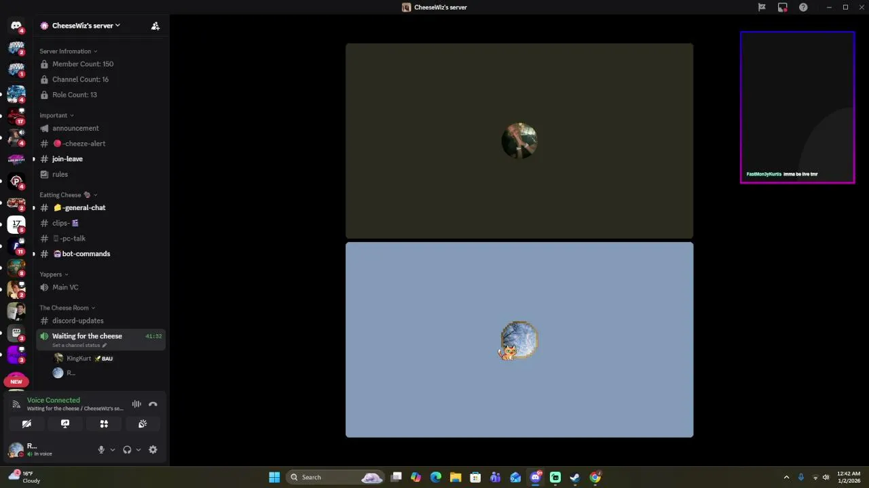This screenshot has width=869, height=488.
Task: Open the output device options arrow next to headphones
Action: pyautogui.click(x=138, y=449)
